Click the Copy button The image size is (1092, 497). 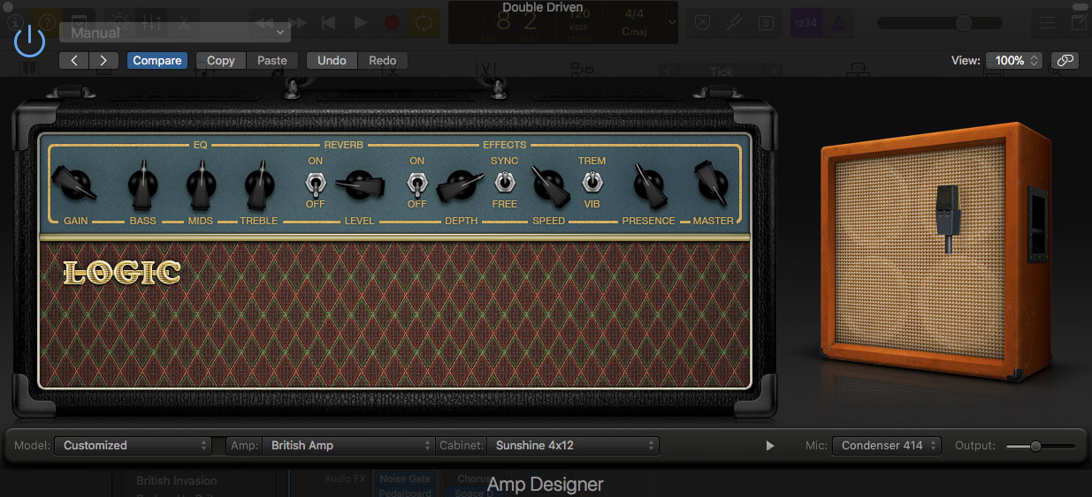[221, 61]
